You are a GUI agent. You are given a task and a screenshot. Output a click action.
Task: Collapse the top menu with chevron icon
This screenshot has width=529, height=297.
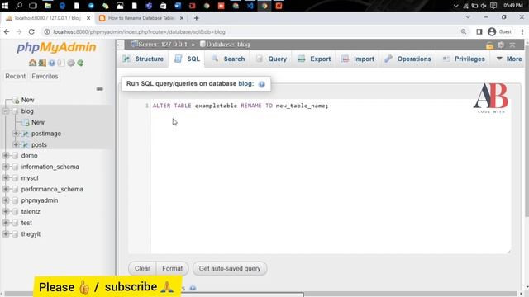[512, 45]
